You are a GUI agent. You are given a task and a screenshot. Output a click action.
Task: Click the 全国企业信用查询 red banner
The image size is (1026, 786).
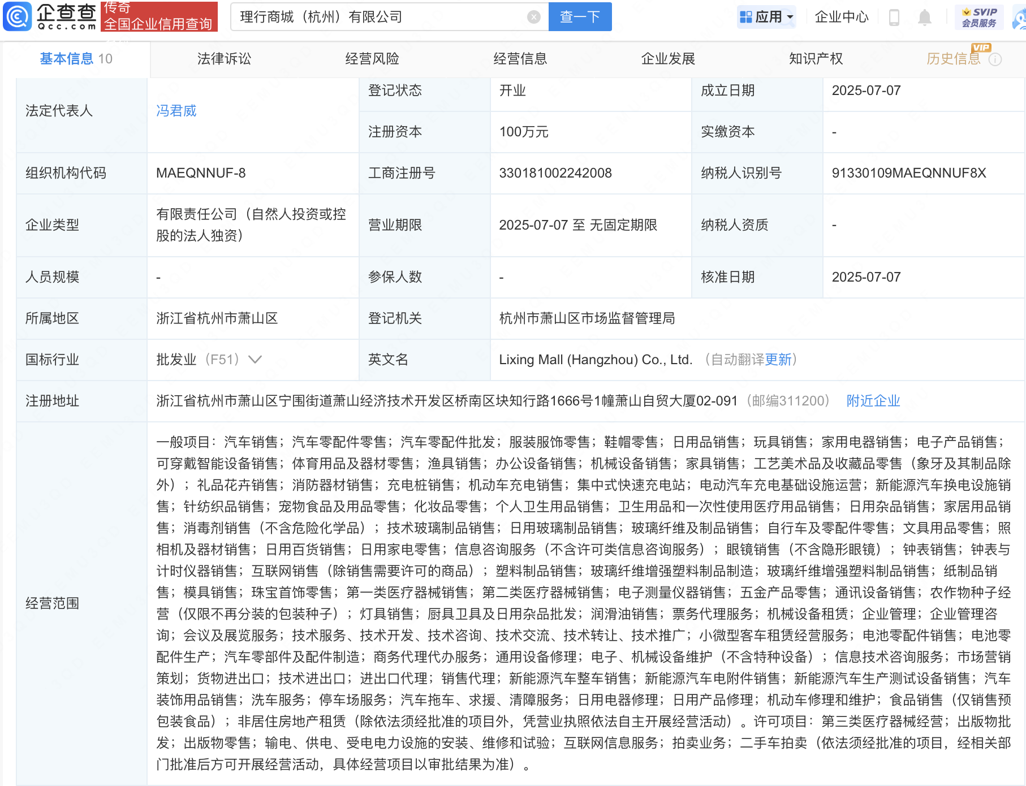point(159,16)
